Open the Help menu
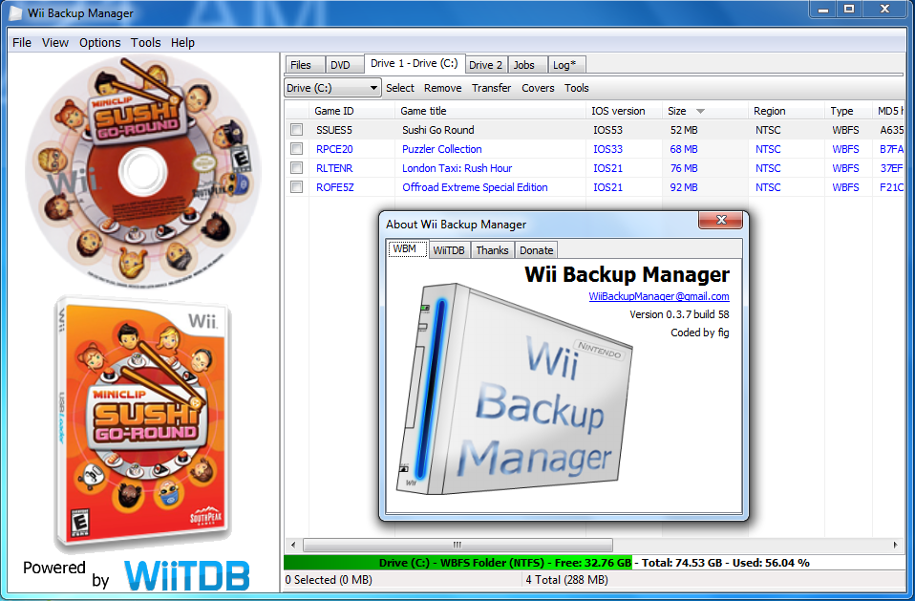 [182, 43]
